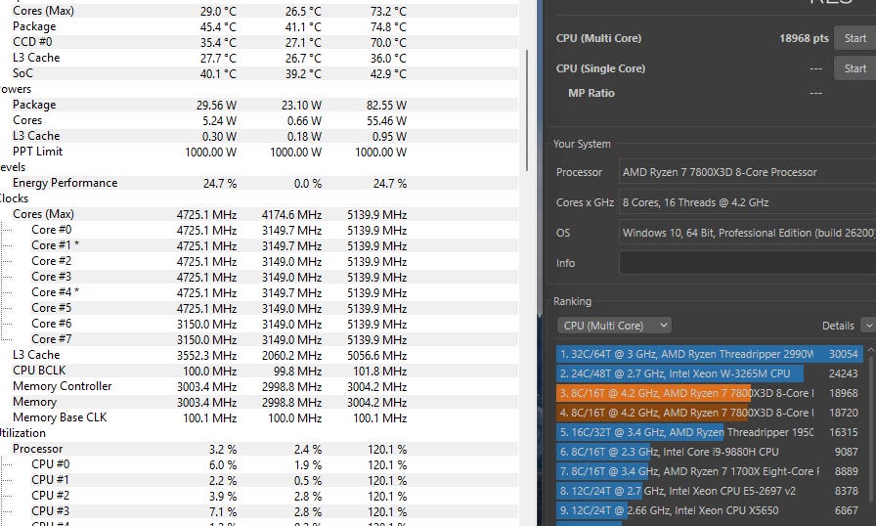Viewport: 876px width, 526px height.
Task: Select the PPT Limit row
Action: pos(259,152)
